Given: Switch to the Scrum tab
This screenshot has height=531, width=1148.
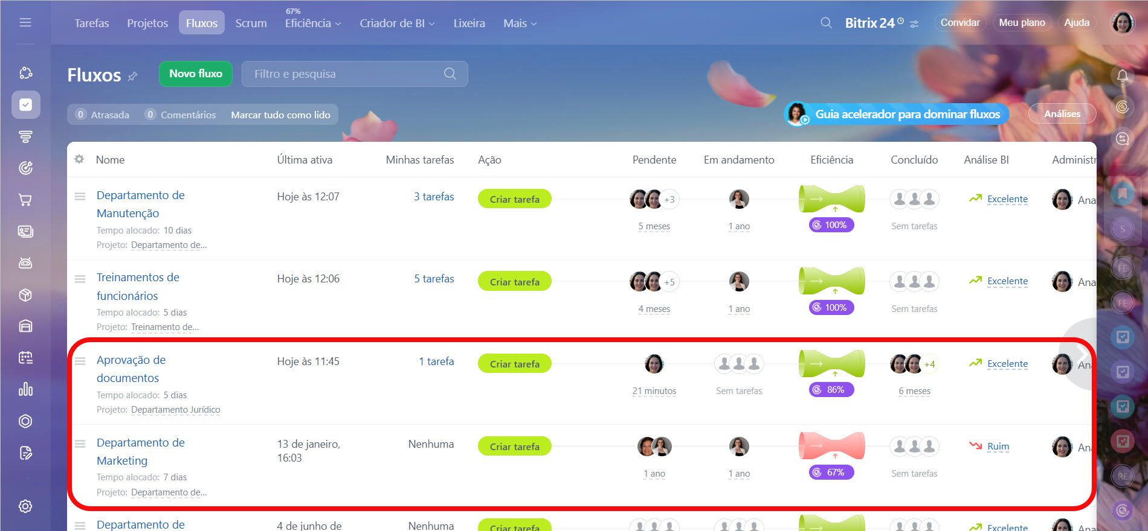Looking at the screenshot, I should pyautogui.click(x=251, y=23).
